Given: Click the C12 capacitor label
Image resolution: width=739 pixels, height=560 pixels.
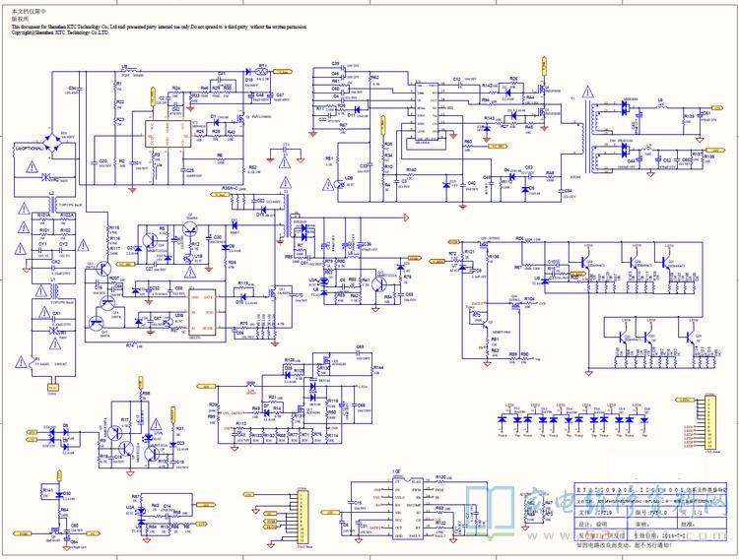Looking at the screenshot, I should point(456,80).
